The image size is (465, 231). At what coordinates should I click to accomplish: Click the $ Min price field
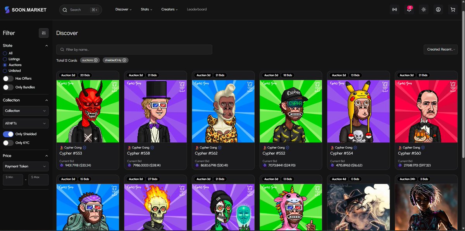coord(13,180)
